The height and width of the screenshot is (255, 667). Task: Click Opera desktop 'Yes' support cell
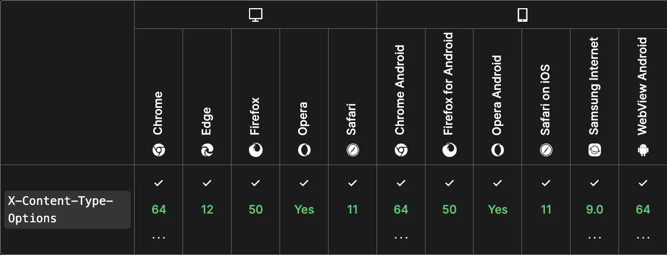pos(304,209)
